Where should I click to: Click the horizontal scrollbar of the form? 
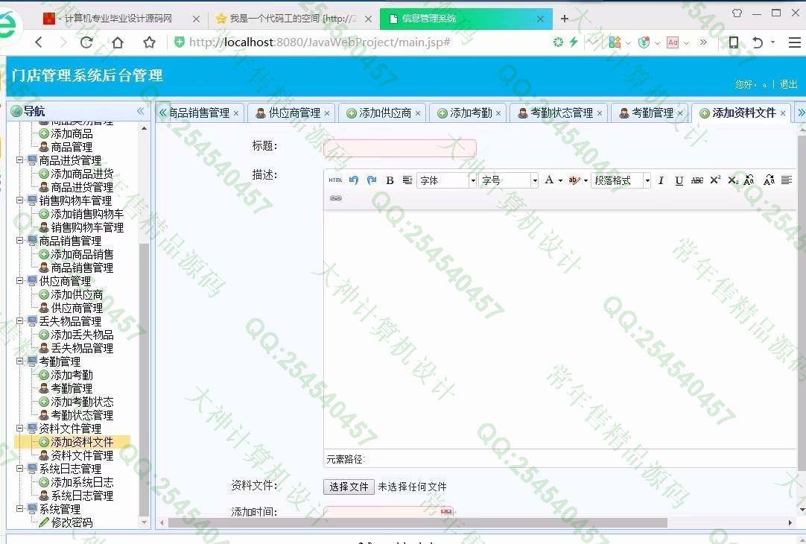pos(417,523)
